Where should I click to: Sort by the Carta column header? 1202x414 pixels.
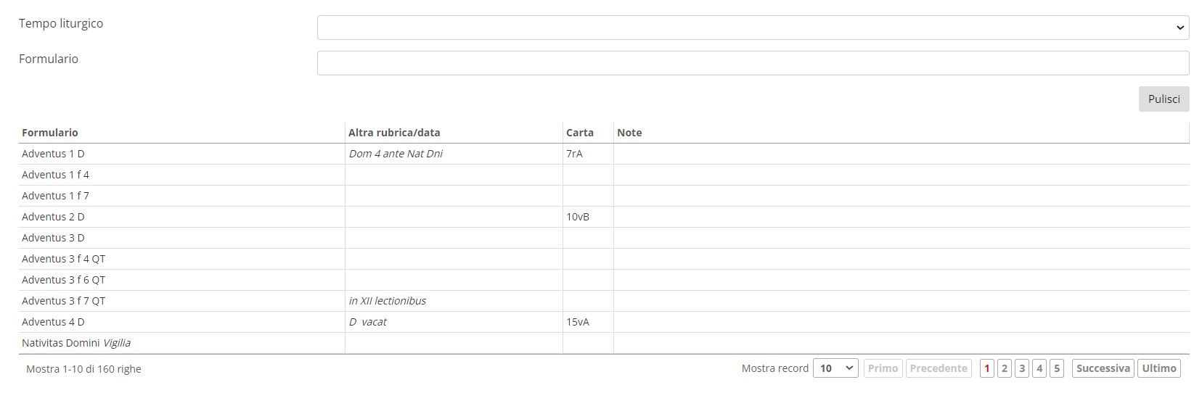(580, 133)
